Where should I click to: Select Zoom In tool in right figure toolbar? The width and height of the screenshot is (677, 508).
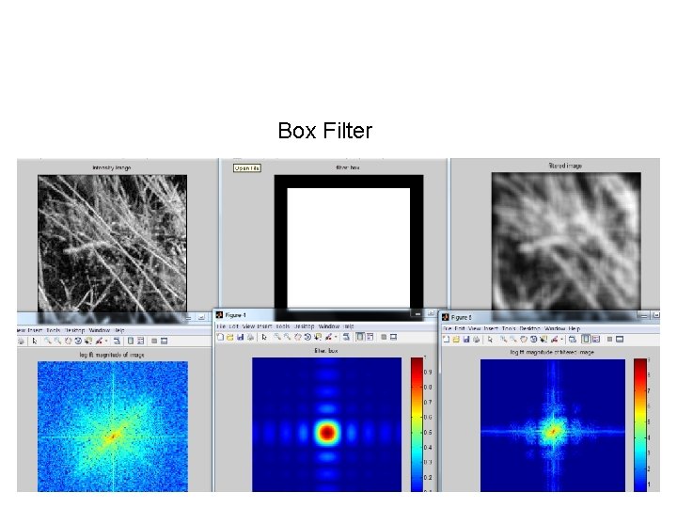click(503, 339)
